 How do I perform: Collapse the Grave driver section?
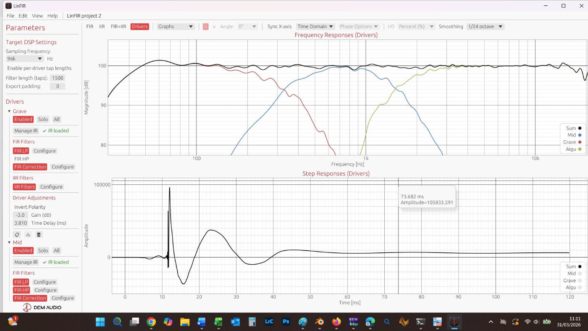point(10,111)
